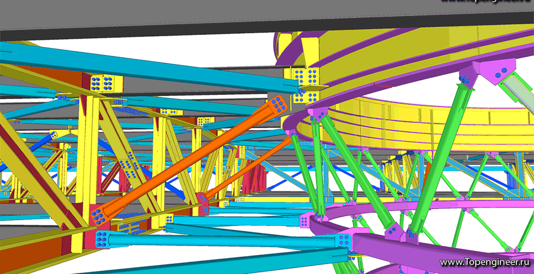Select the shorter orange diagonal brace
Screen dimensions: 534x274
coord(249,166)
